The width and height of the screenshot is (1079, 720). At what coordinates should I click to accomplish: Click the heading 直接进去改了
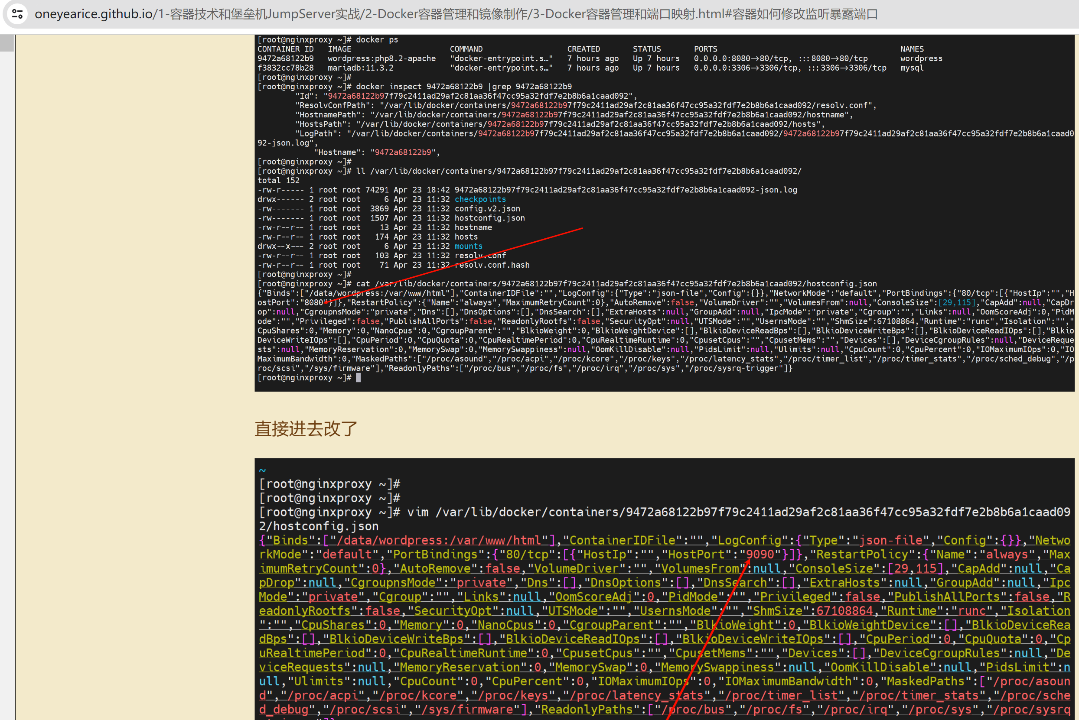click(x=306, y=428)
